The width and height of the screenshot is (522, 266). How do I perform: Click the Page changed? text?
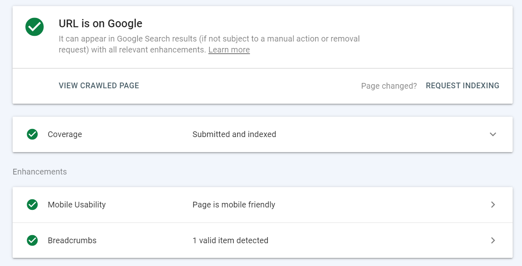coord(388,86)
